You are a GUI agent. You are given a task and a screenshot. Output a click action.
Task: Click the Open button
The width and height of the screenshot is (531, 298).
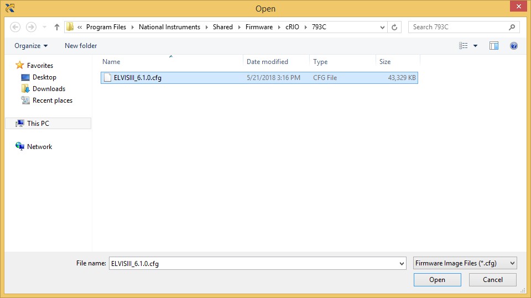coord(437,280)
